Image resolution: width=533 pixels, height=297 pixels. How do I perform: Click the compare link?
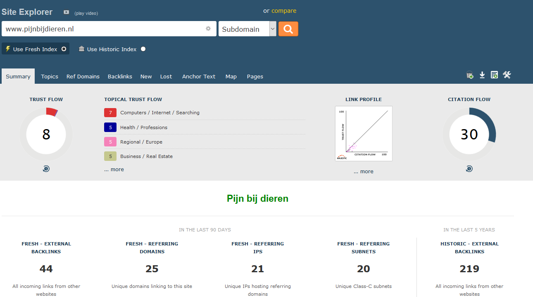[x=284, y=11]
